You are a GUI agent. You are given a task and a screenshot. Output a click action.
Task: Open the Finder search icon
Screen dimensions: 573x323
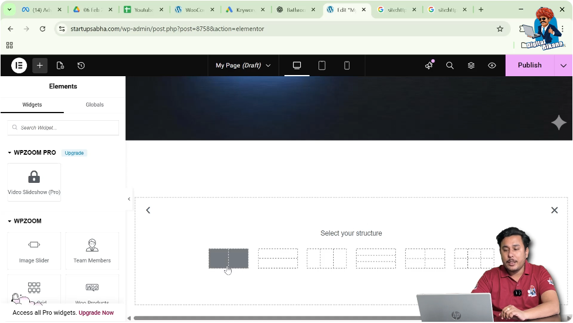pos(450,66)
